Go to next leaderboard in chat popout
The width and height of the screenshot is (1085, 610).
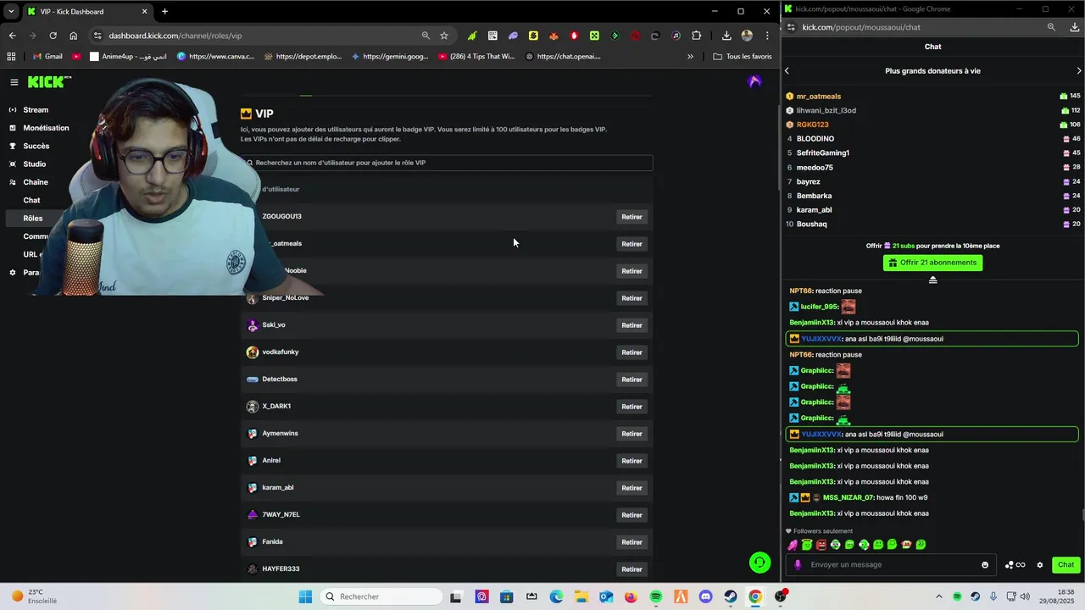[x=1078, y=70]
